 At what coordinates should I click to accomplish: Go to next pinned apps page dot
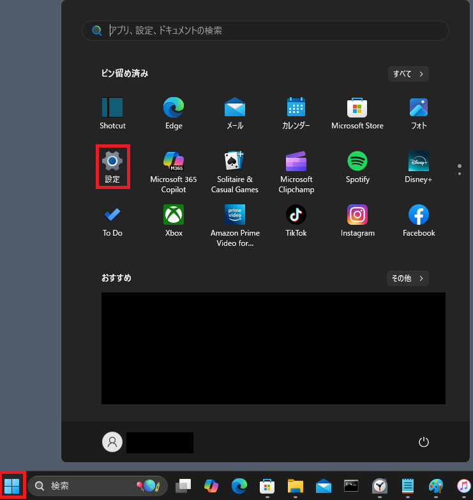460,174
